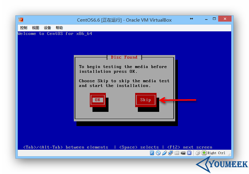Click the video capture camera icon
249x174 pixels.
point(183,153)
